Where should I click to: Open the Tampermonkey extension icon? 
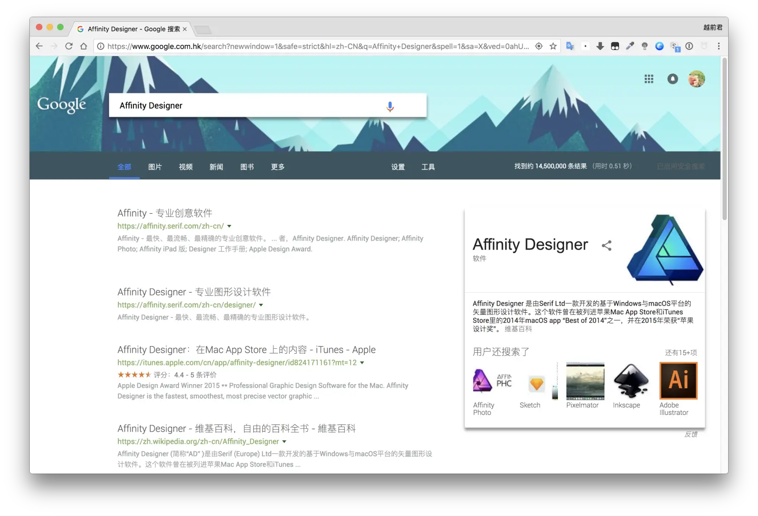[615, 46]
